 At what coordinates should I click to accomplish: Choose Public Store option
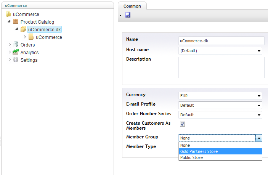220,157
